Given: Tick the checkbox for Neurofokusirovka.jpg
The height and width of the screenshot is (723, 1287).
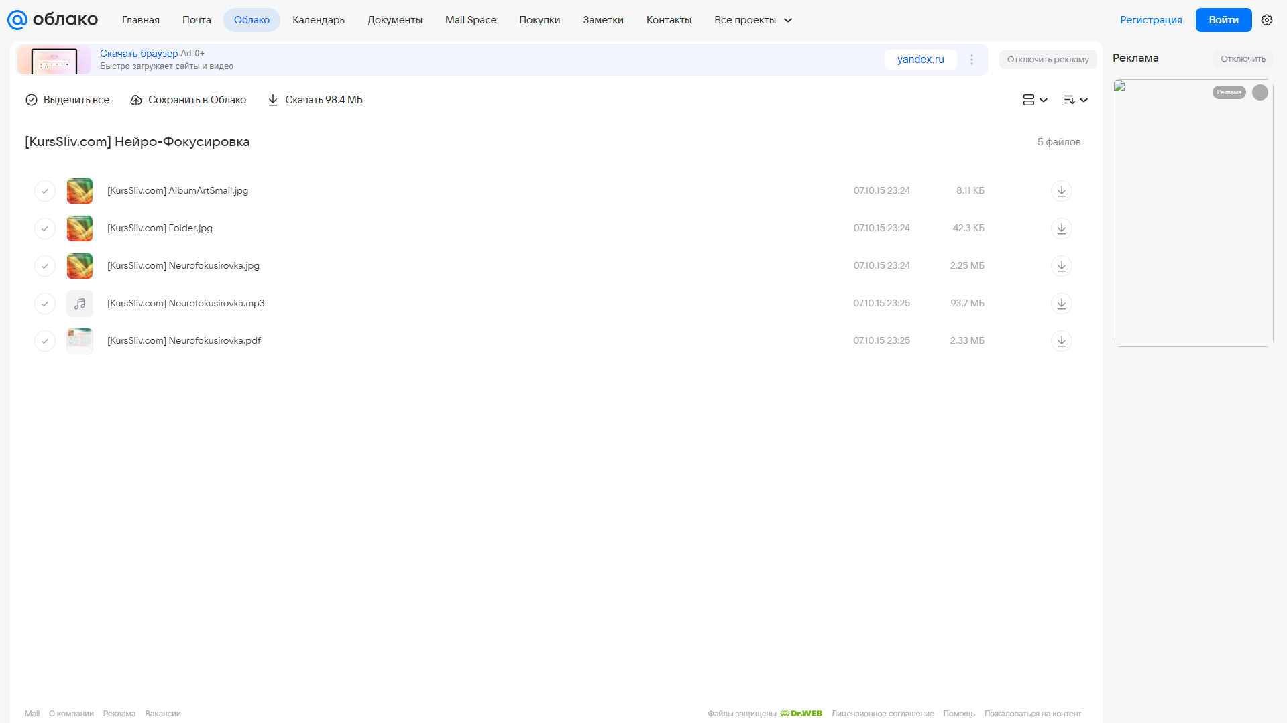Looking at the screenshot, I should pyautogui.click(x=45, y=266).
